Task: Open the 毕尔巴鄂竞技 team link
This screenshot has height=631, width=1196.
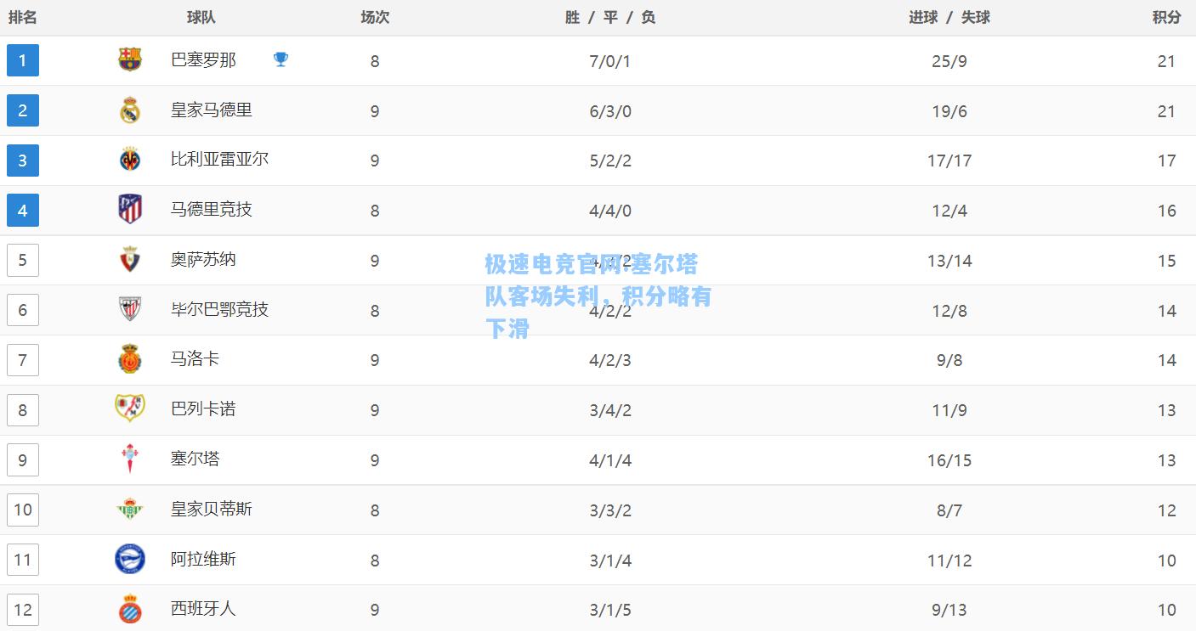Action: click(219, 309)
